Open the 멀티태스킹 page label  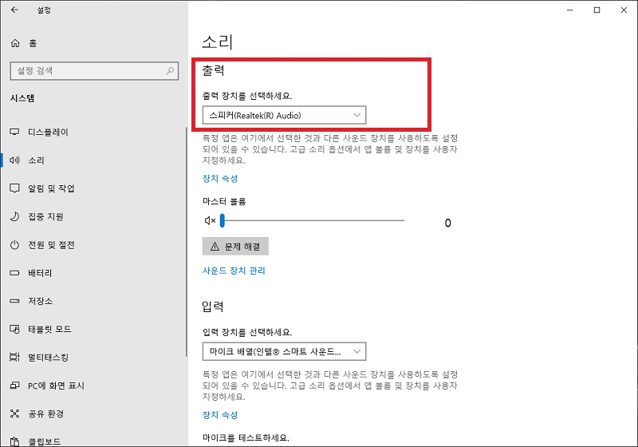click(48, 357)
